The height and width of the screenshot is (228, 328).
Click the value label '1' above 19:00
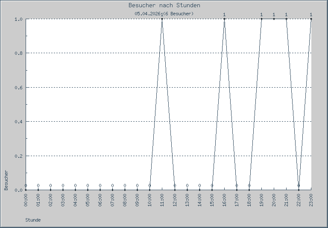point(261,14)
